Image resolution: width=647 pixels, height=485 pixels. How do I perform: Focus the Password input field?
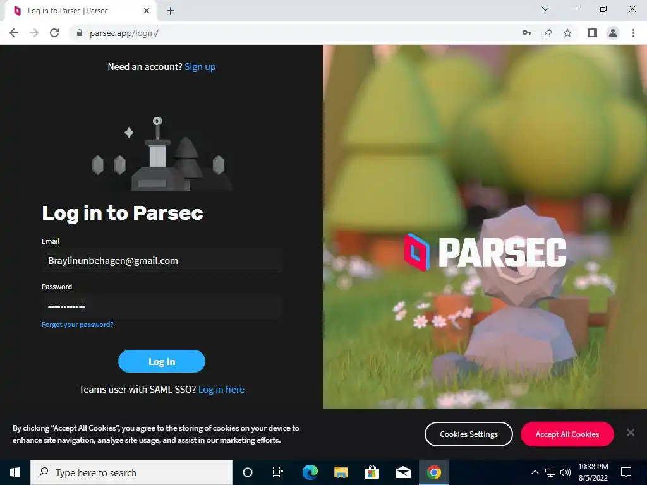click(x=162, y=306)
